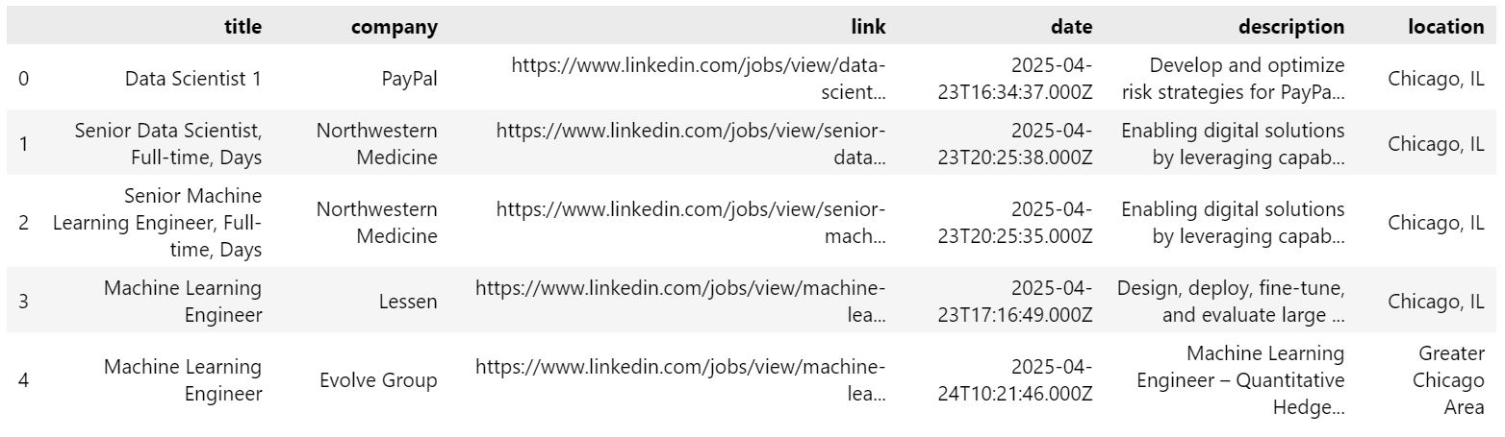Image resolution: width=1505 pixels, height=437 pixels.
Task: Open the senior-mach LinkedIn job link
Action: [x=692, y=223]
